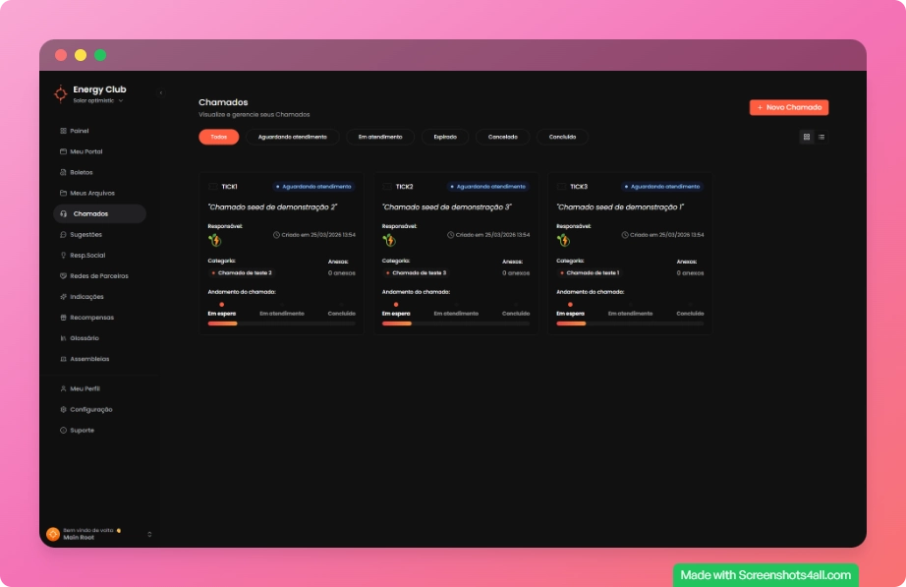Viewport: 906px width, 587px height.
Task: Switch to list view layout icon
Action: click(x=821, y=137)
